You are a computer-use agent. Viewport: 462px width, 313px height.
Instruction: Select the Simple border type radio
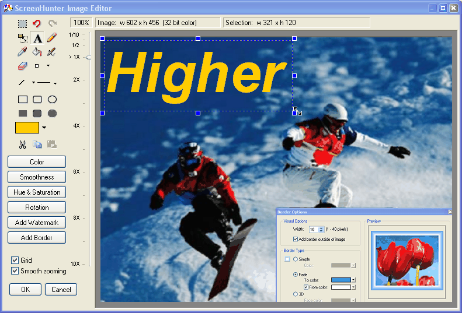tap(296, 259)
